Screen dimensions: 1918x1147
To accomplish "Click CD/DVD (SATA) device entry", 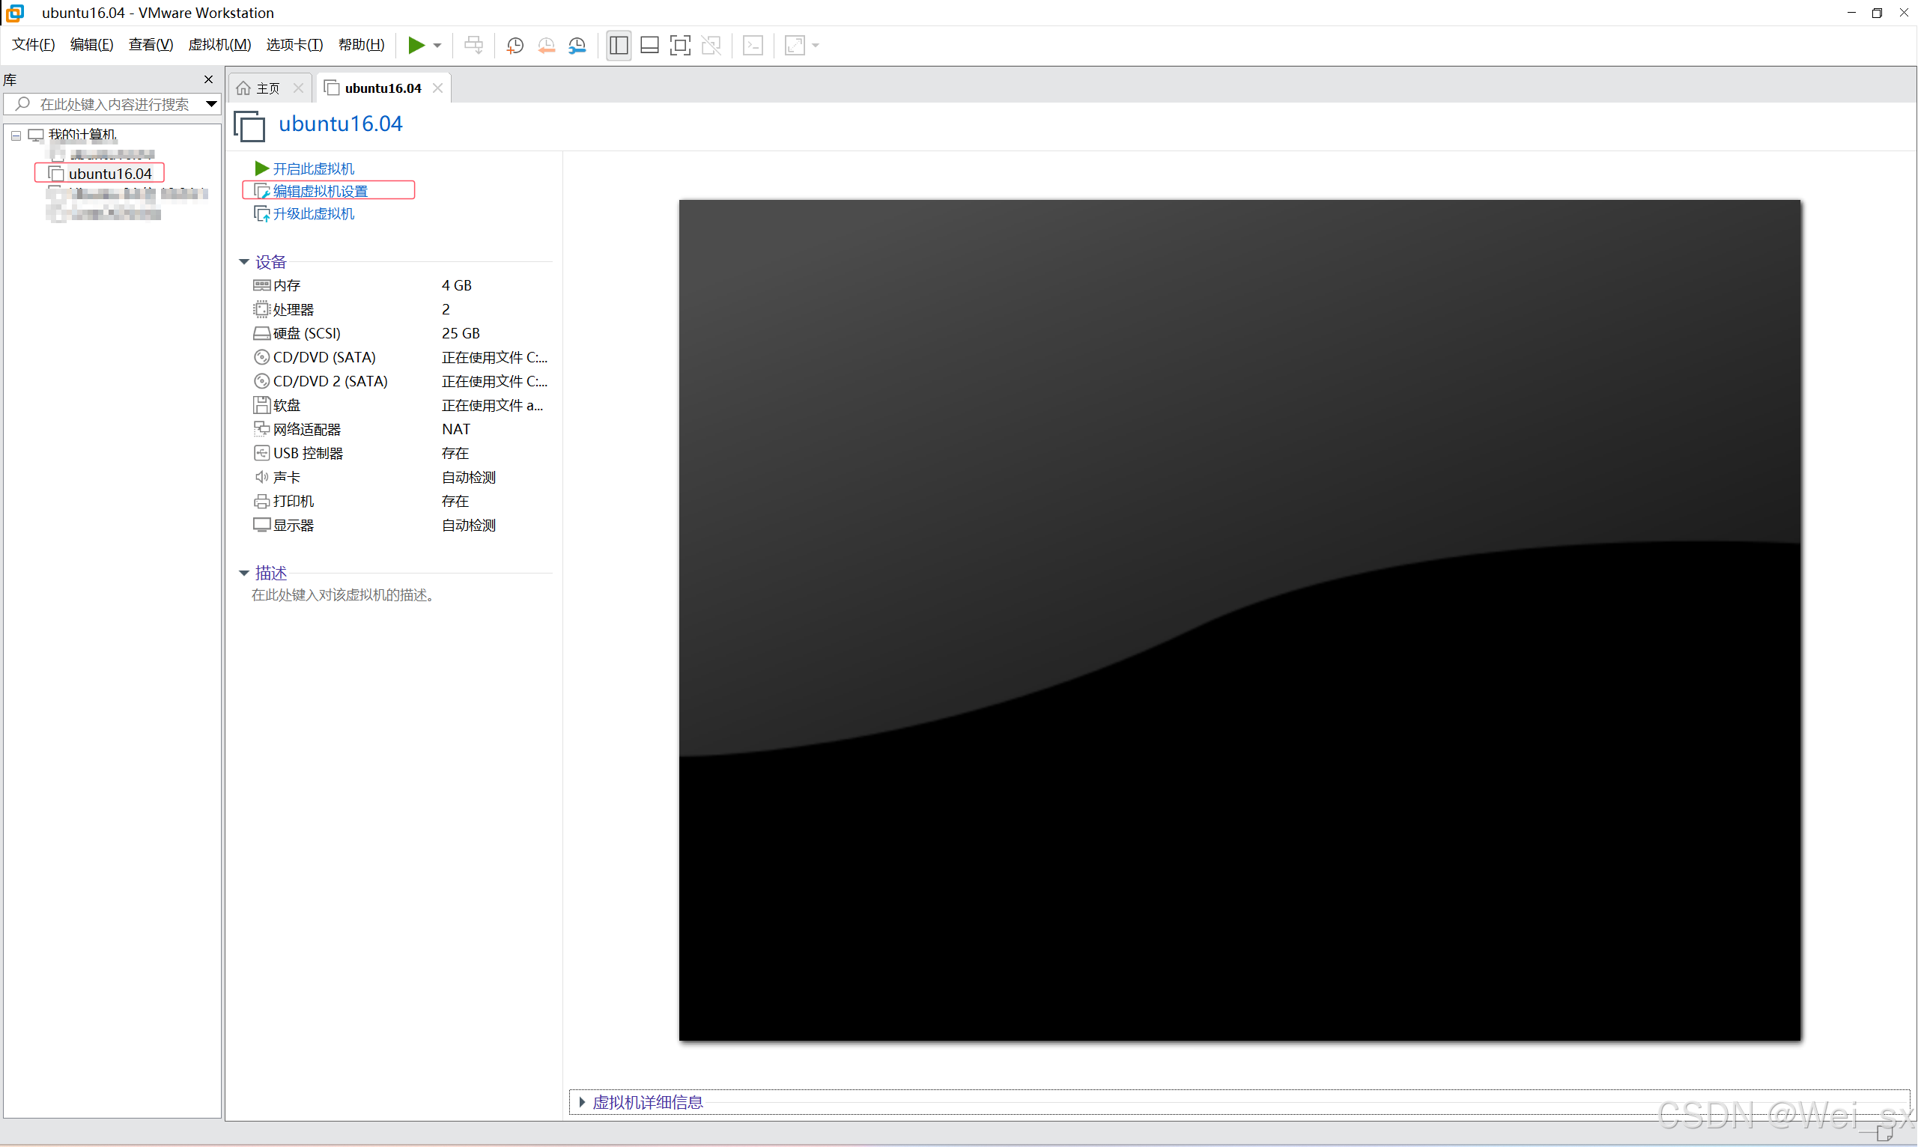I will tap(324, 357).
